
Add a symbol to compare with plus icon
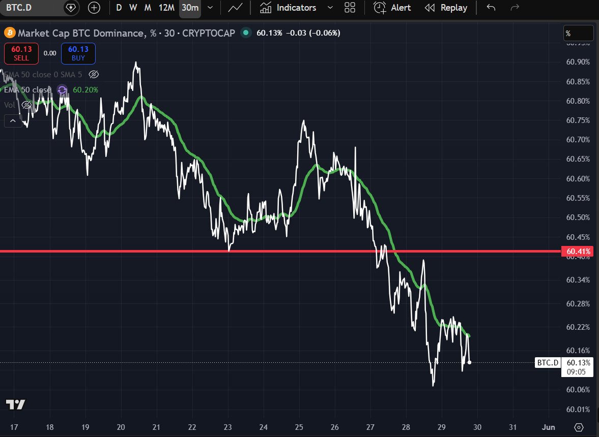(94, 8)
